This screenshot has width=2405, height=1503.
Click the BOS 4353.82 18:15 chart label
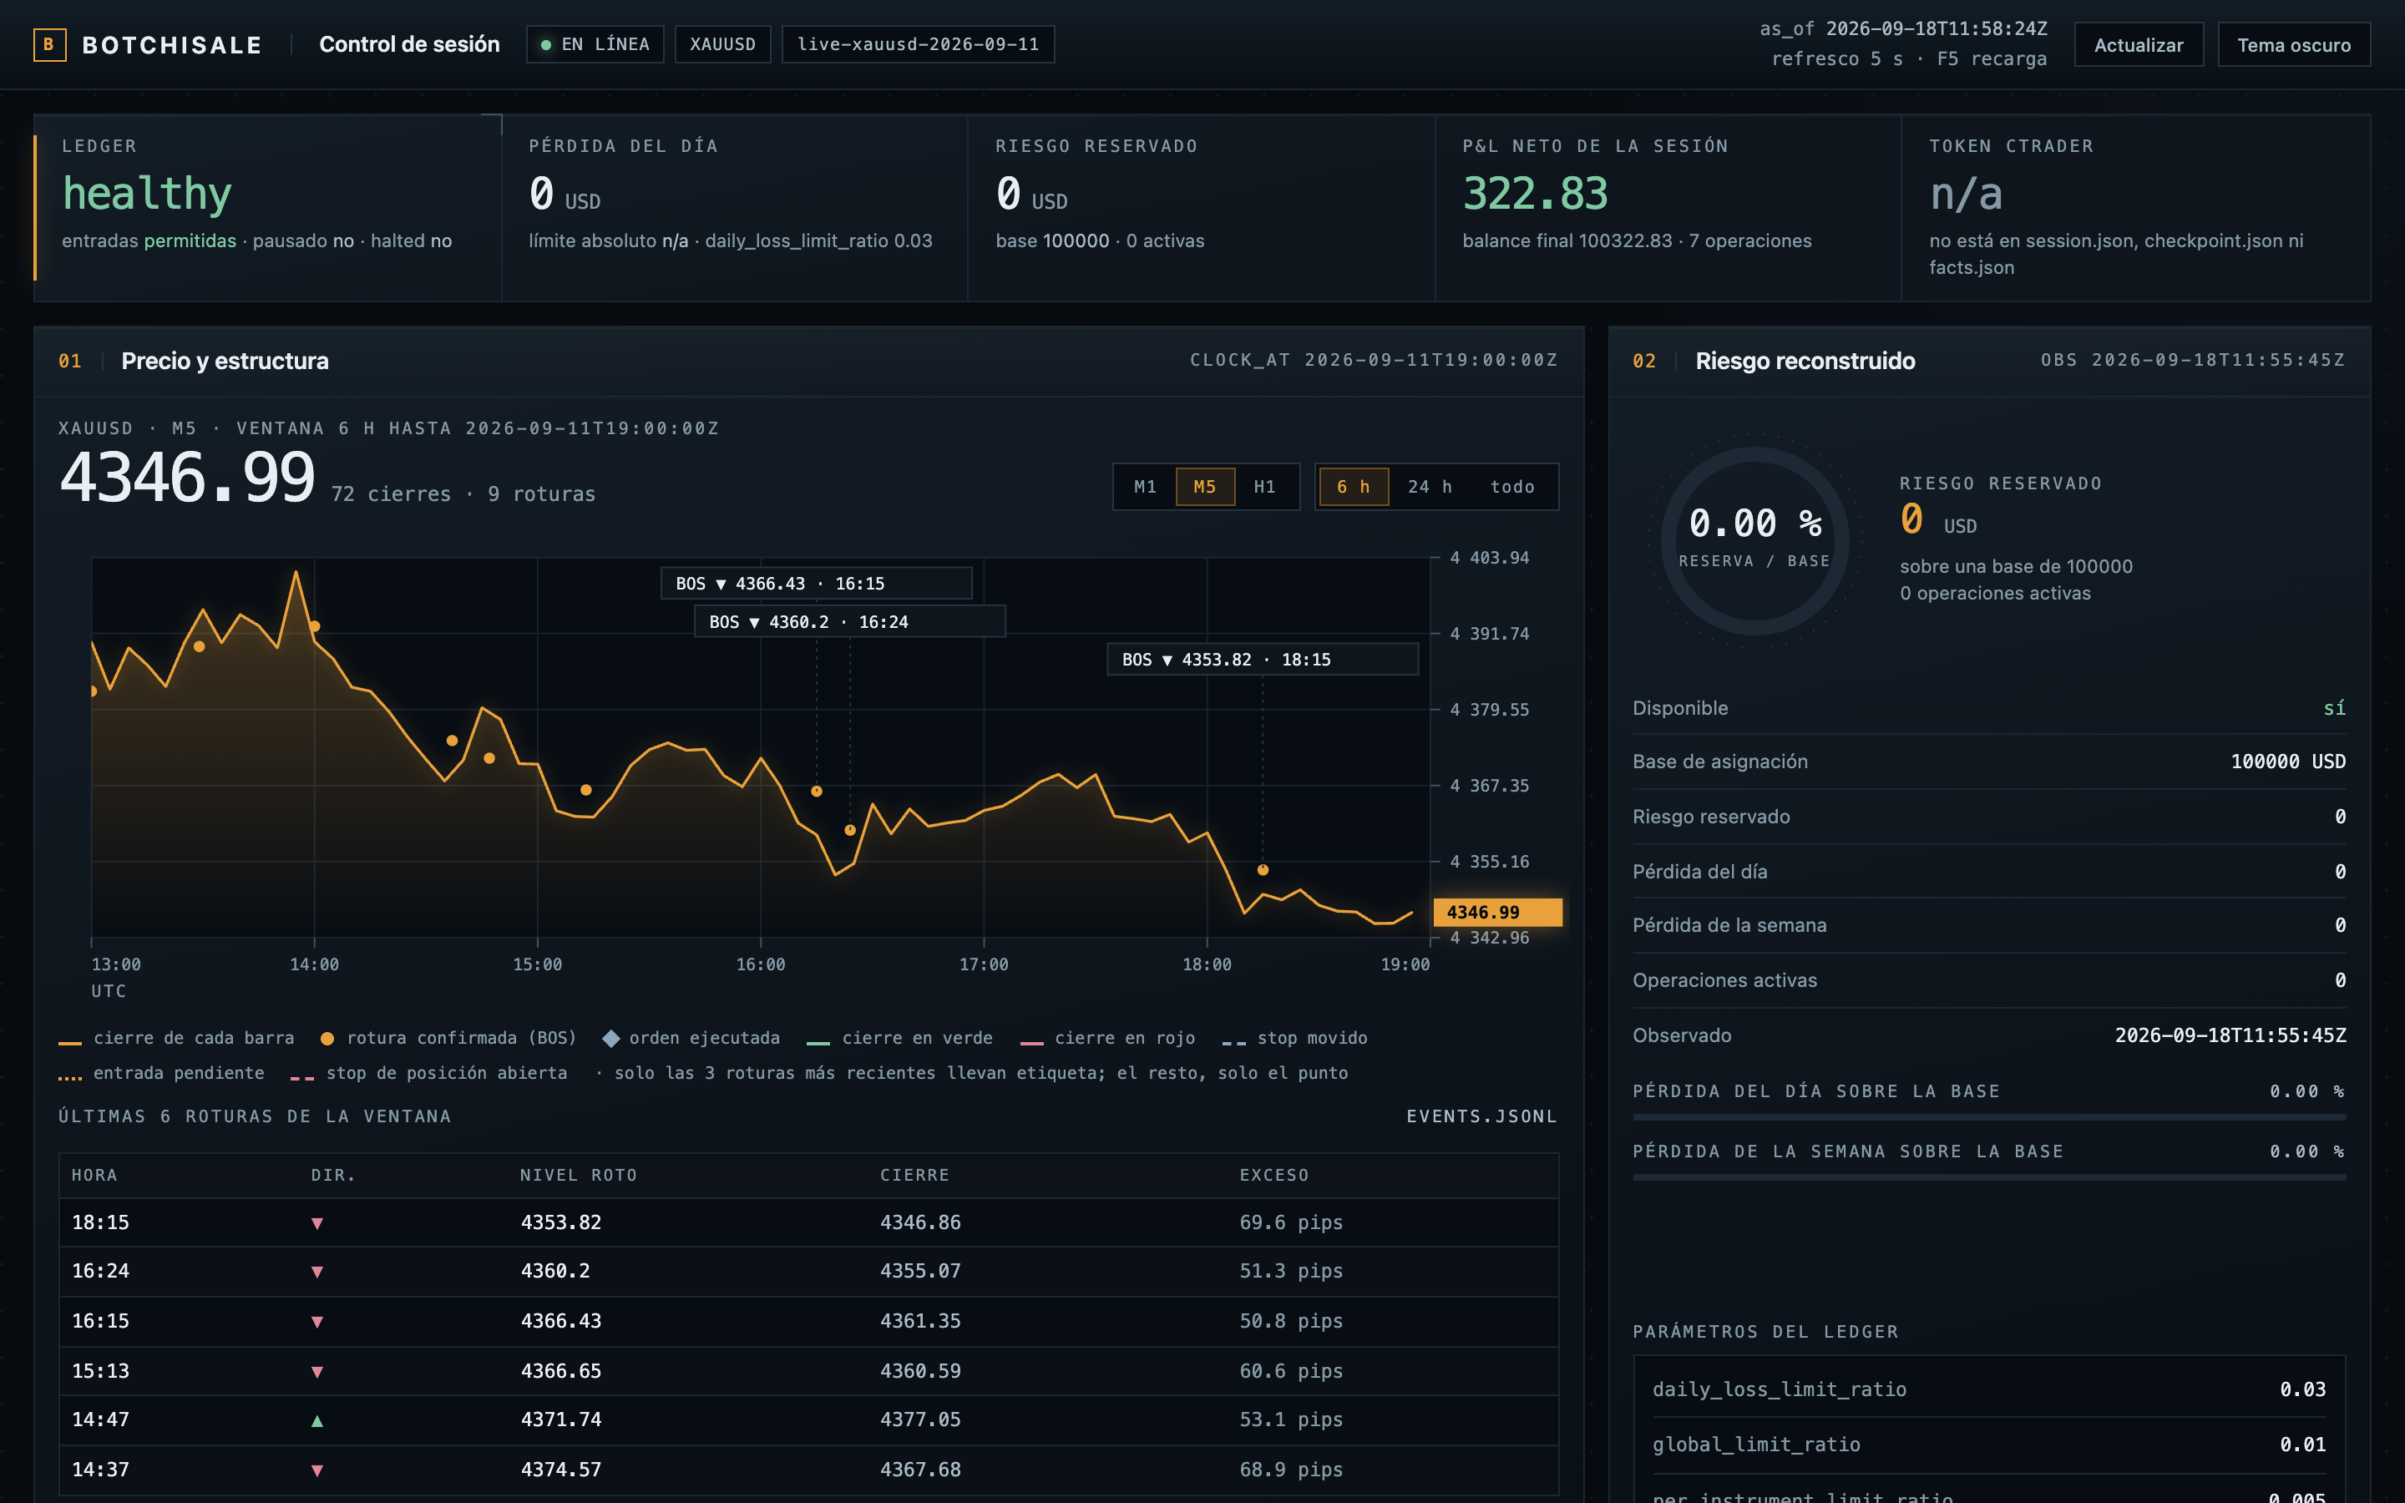(1263, 659)
